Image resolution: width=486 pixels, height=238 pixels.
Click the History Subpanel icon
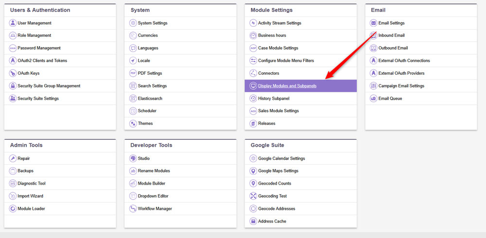tap(253, 98)
